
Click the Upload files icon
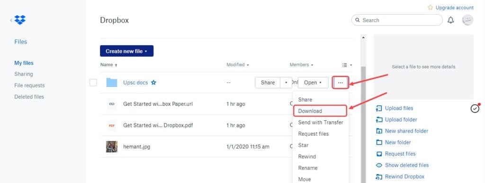coord(379,108)
